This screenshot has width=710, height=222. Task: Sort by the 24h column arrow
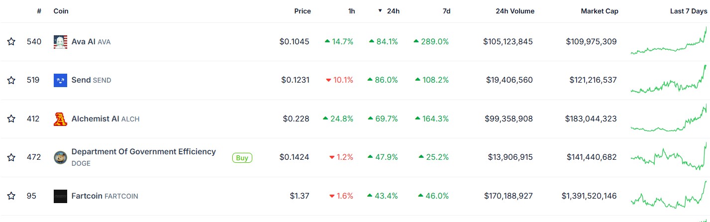click(380, 11)
